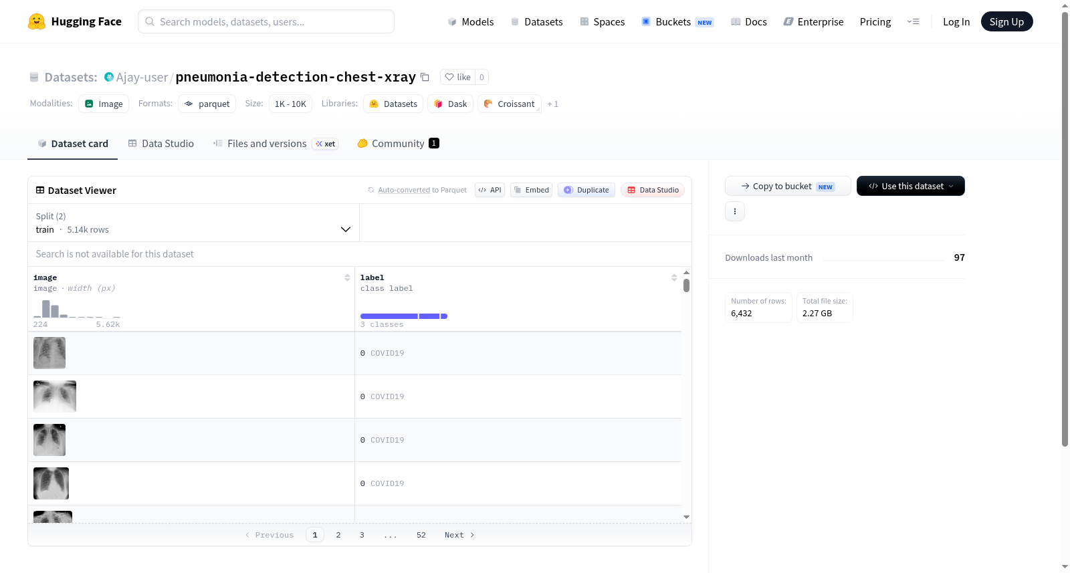The image size is (1070, 573).
Task: Expand the Use this dataset dropdown
Action: click(x=910, y=186)
